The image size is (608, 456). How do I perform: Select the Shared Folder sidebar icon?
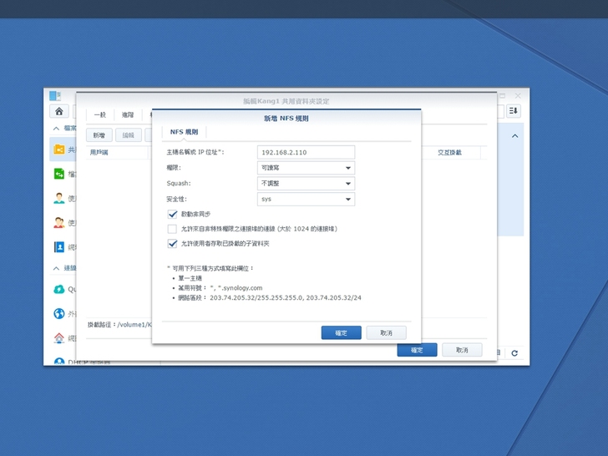tap(59, 149)
